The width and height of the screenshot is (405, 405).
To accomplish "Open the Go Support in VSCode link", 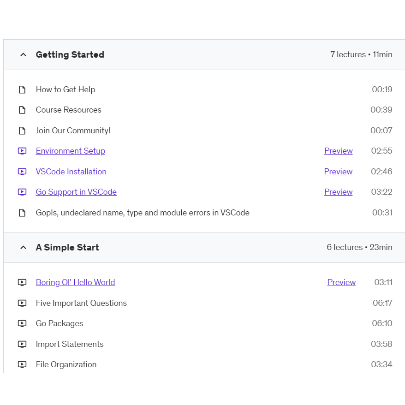I will point(76,192).
